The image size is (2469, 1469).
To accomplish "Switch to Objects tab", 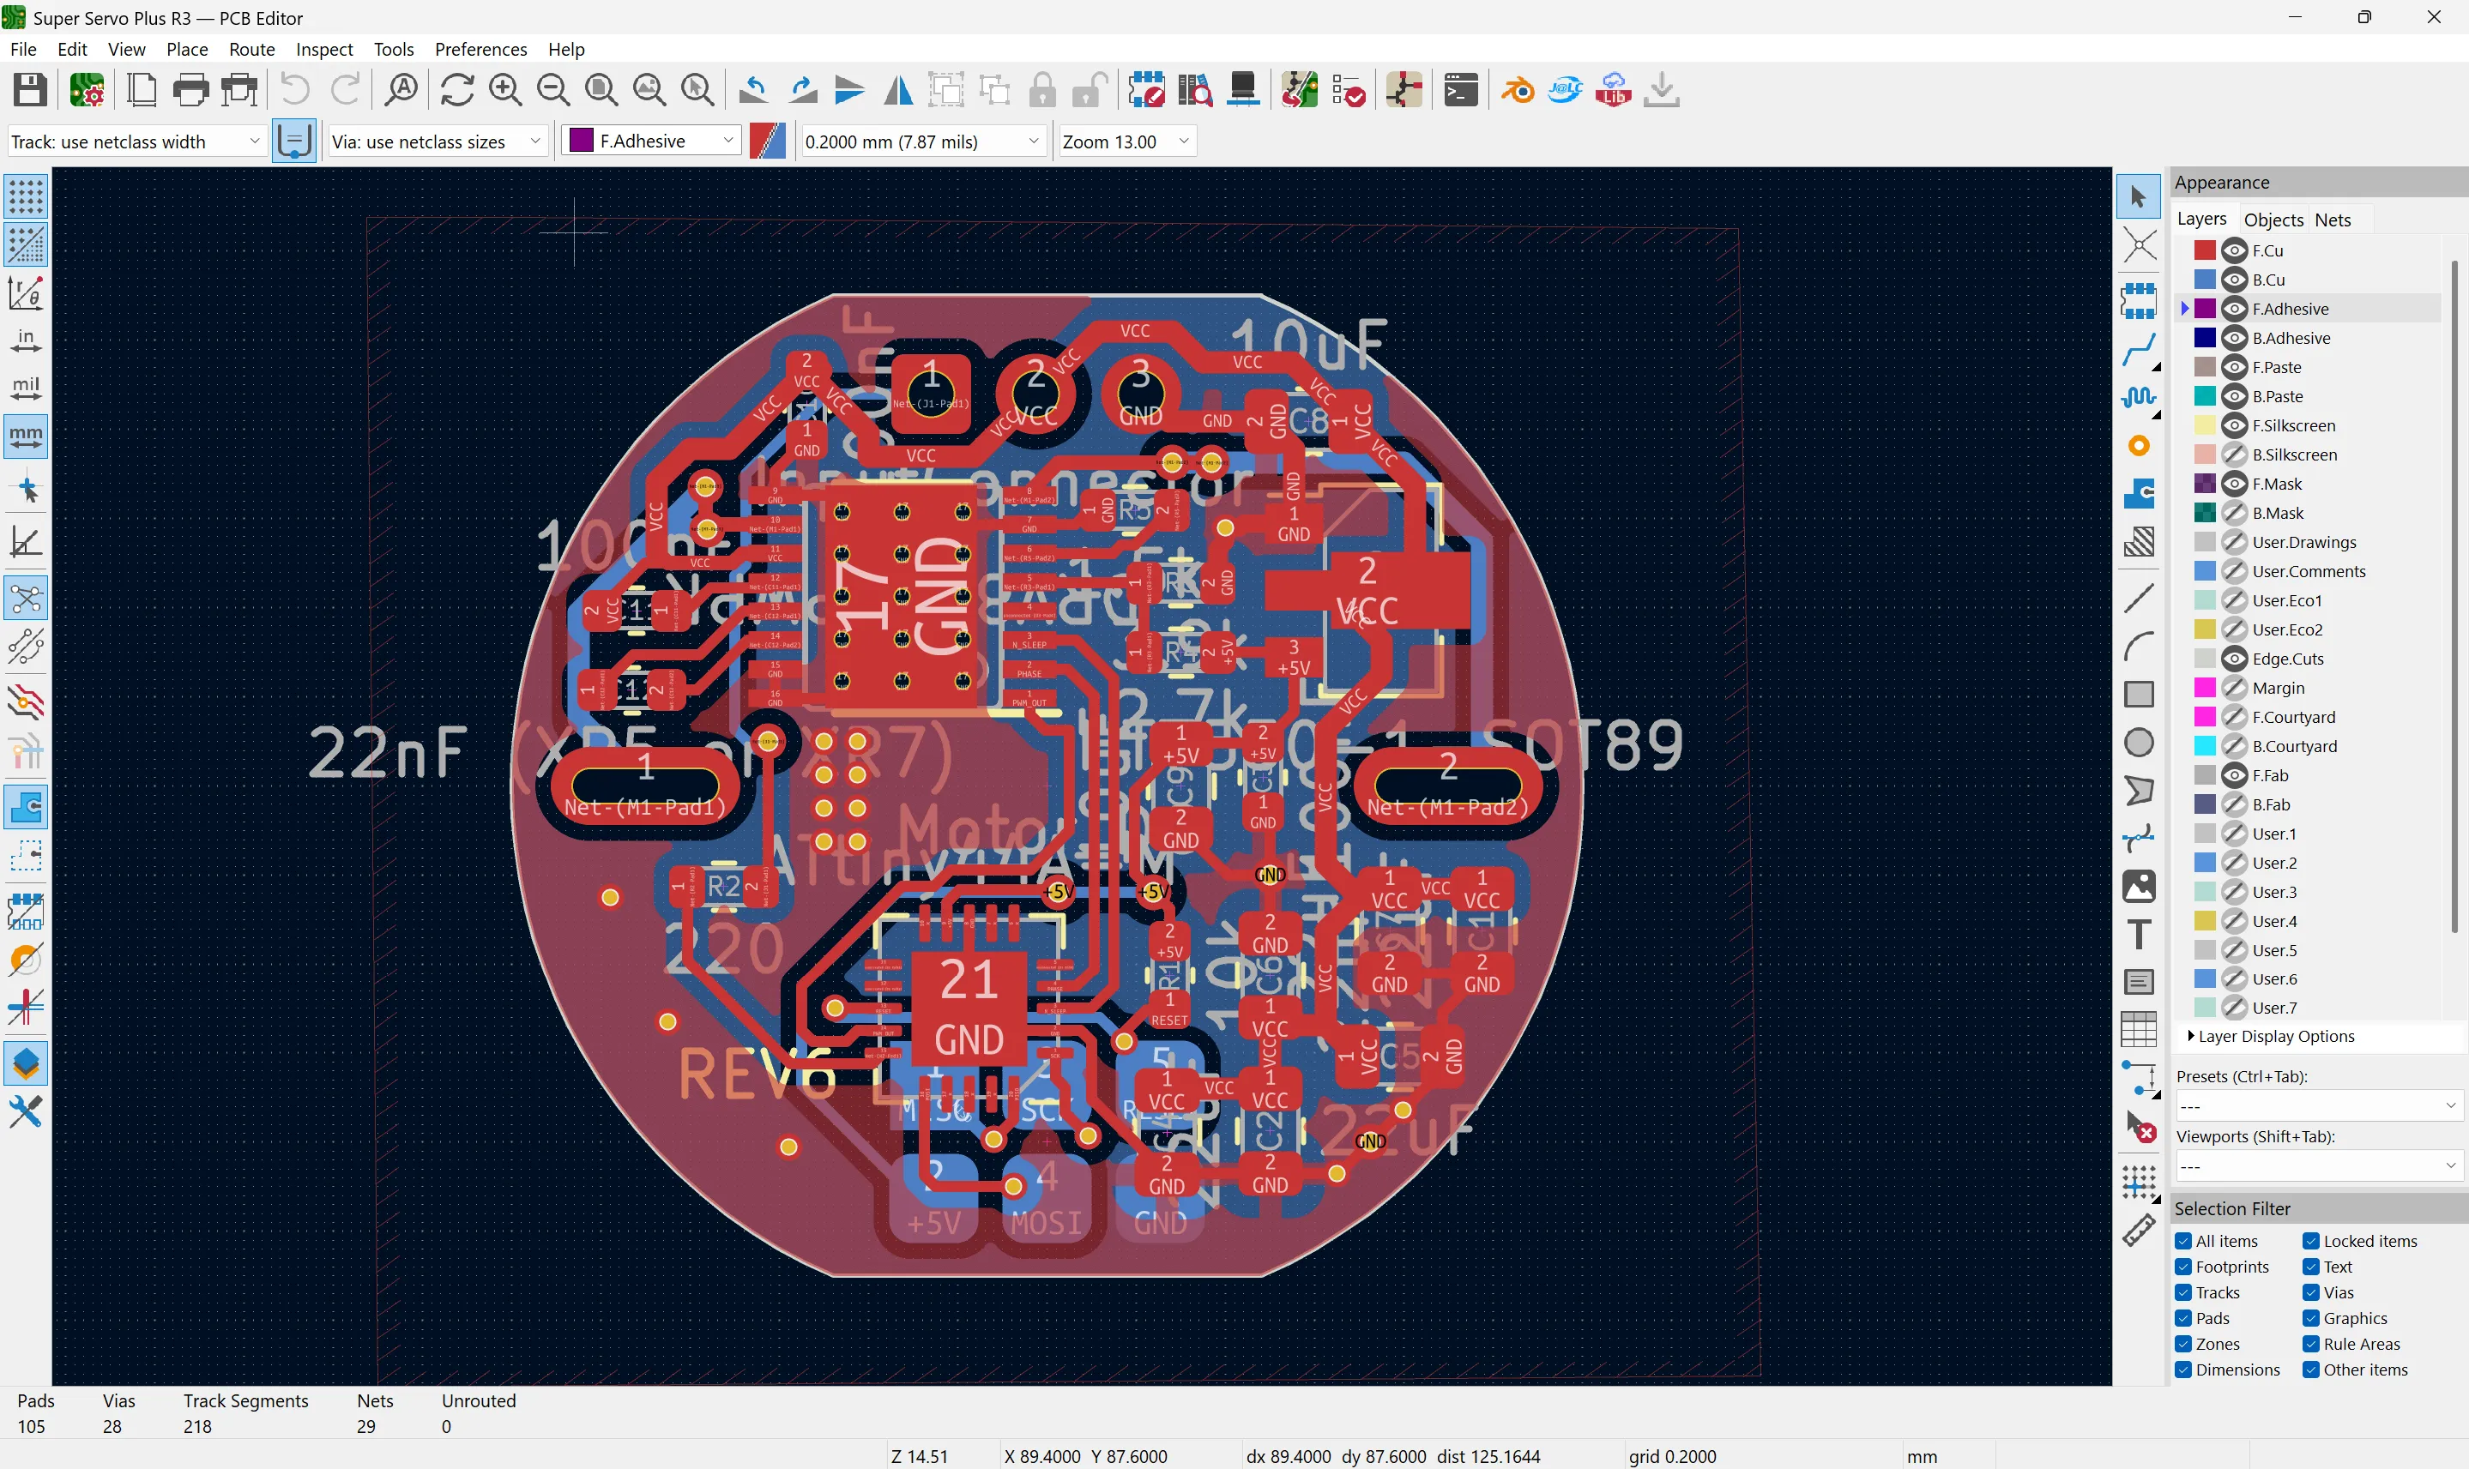I will point(2273,220).
